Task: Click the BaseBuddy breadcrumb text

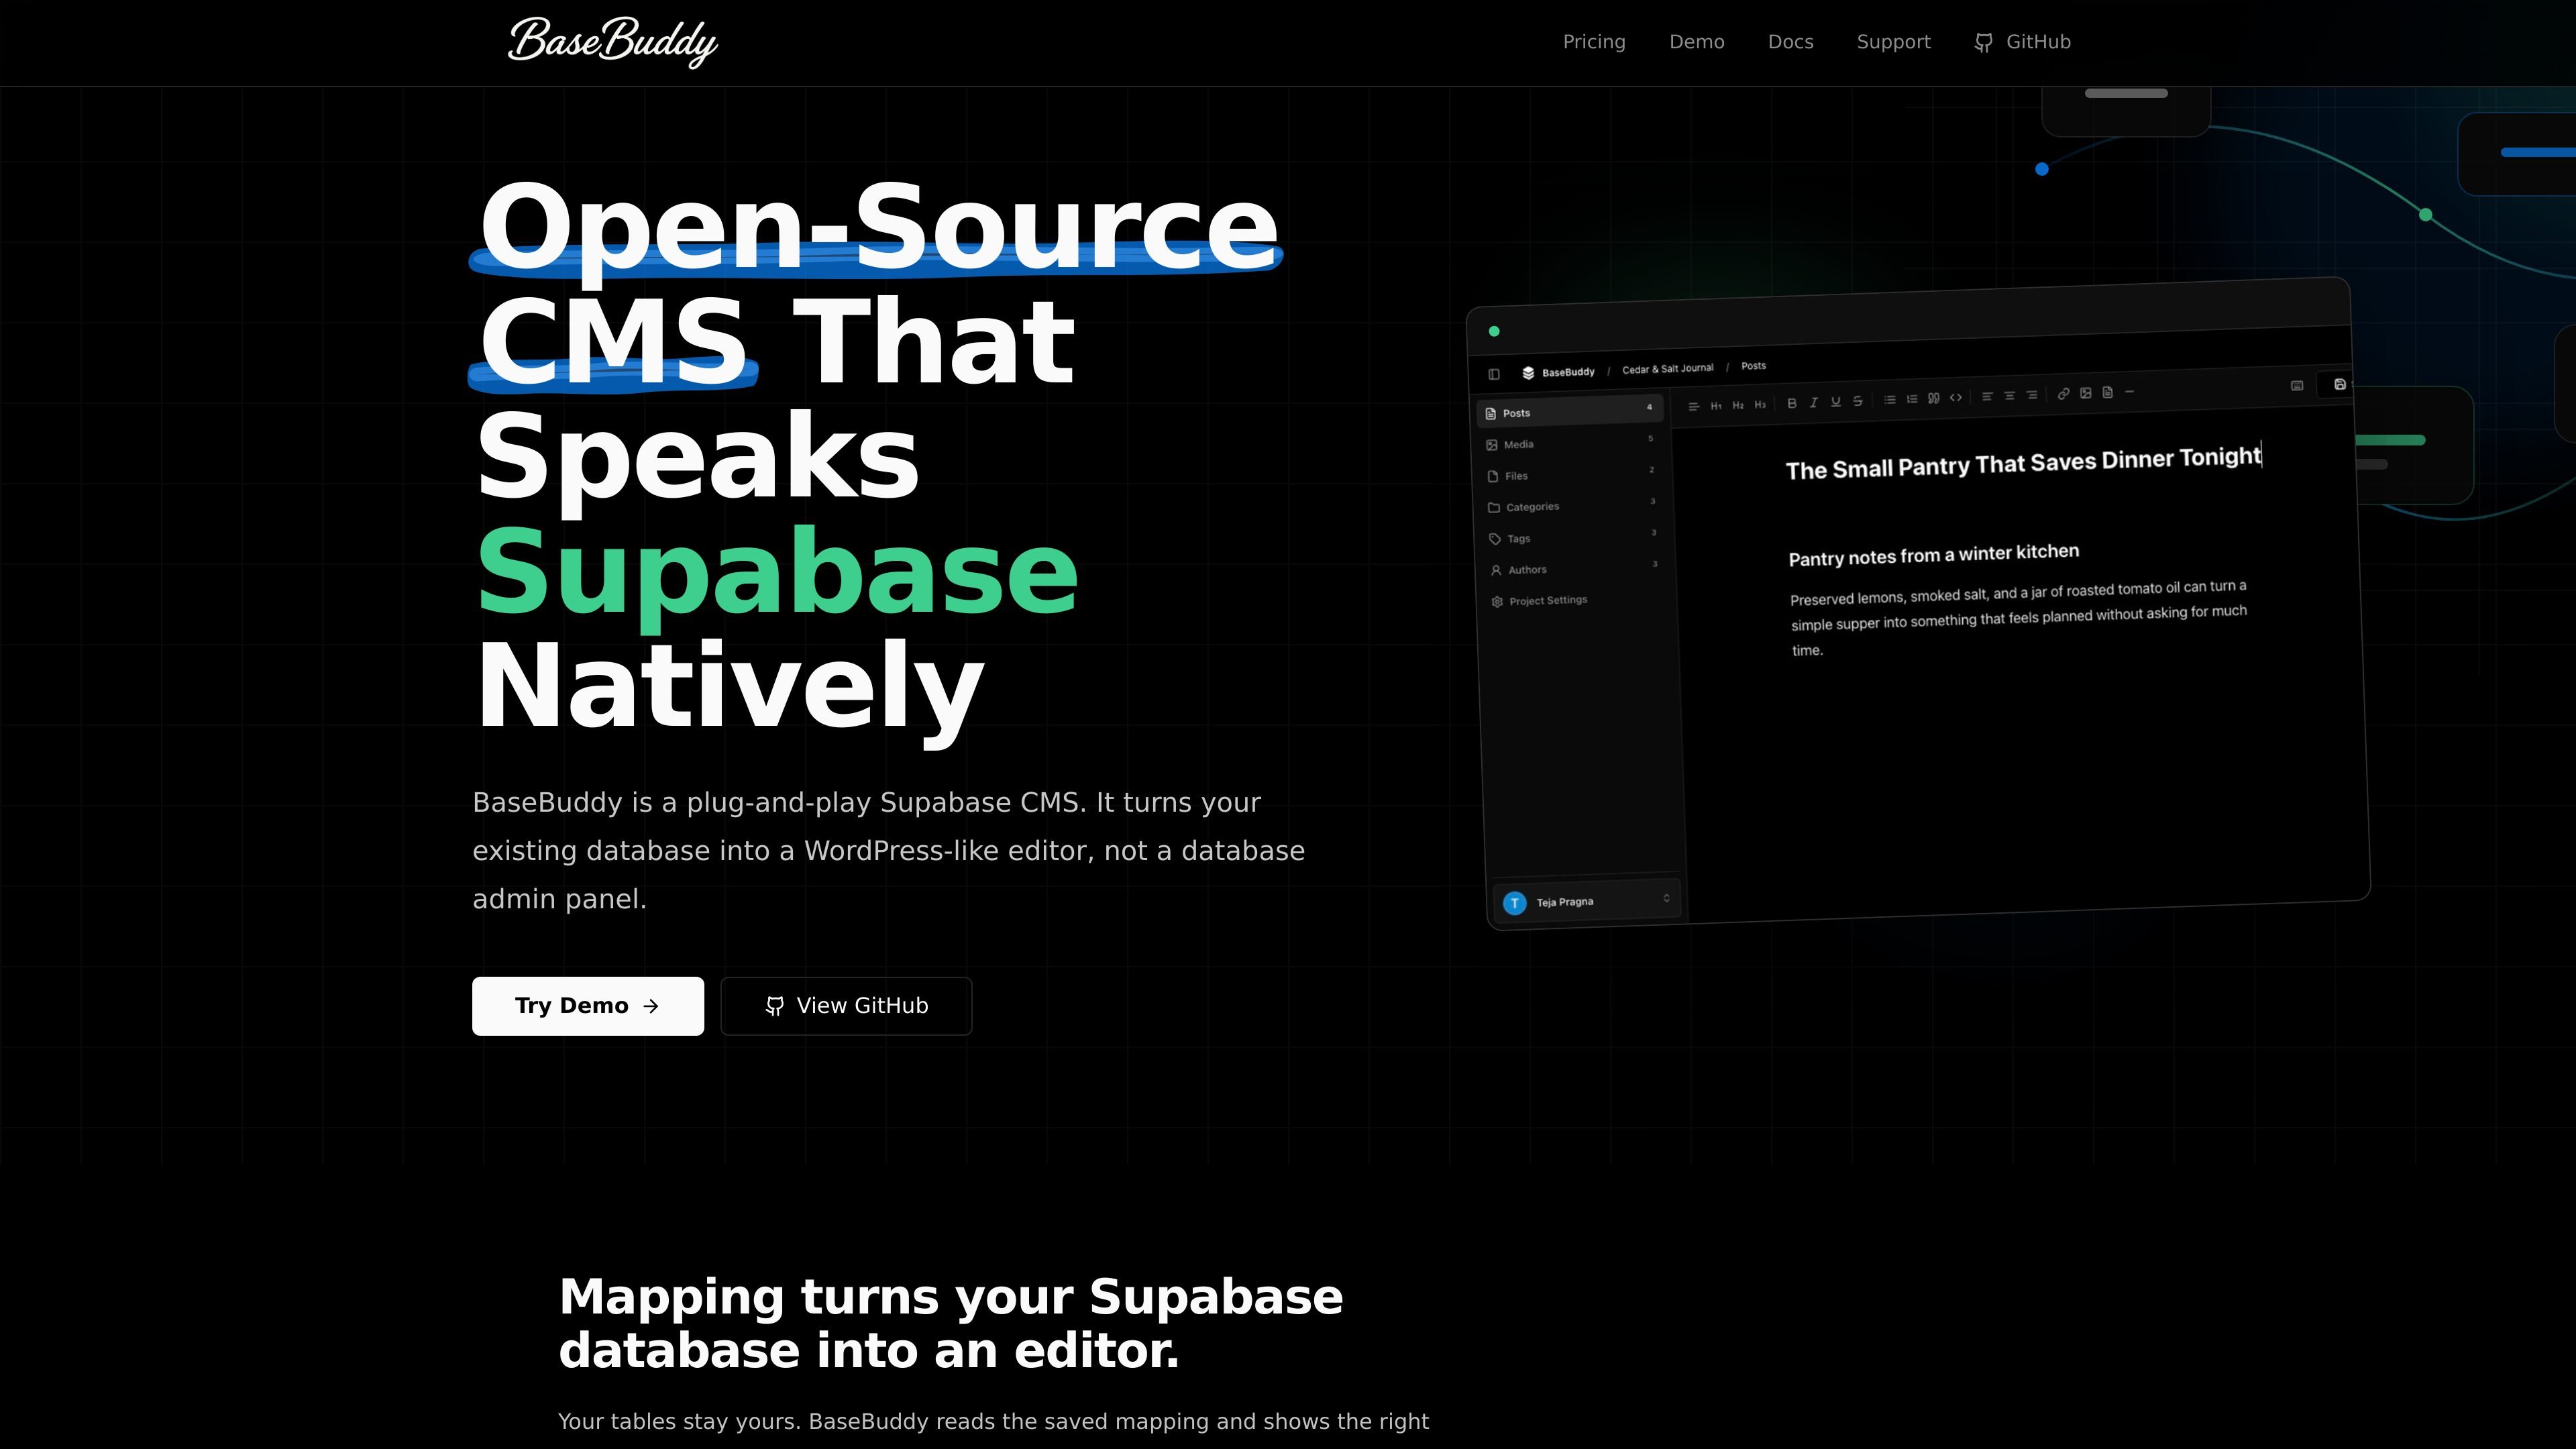Action: [1568, 372]
